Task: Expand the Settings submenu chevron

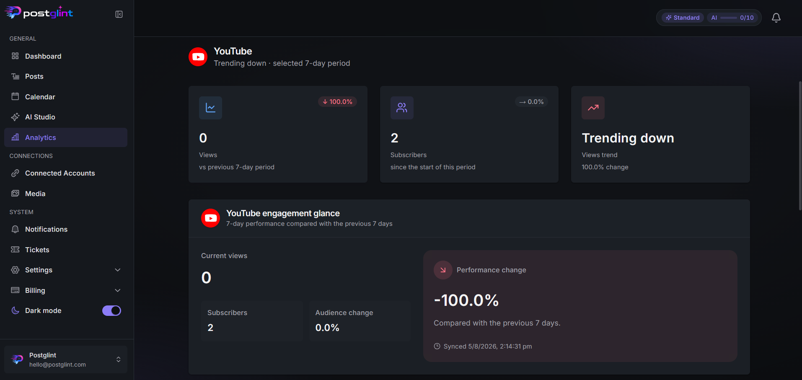Action: tap(118, 270)
